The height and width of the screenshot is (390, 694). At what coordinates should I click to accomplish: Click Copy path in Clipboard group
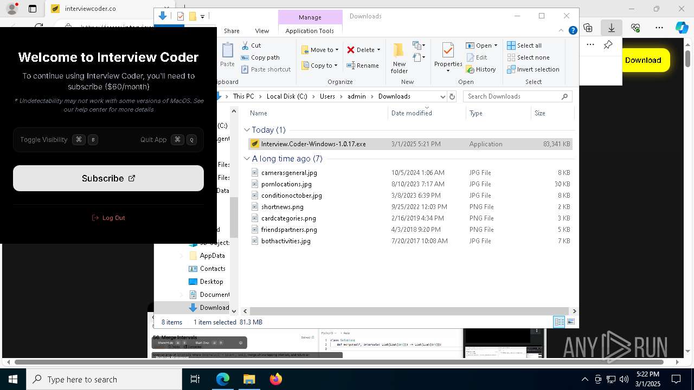[260, 57]
